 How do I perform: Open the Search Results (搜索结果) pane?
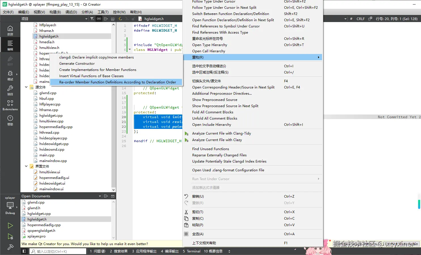(x=119, y=251)
